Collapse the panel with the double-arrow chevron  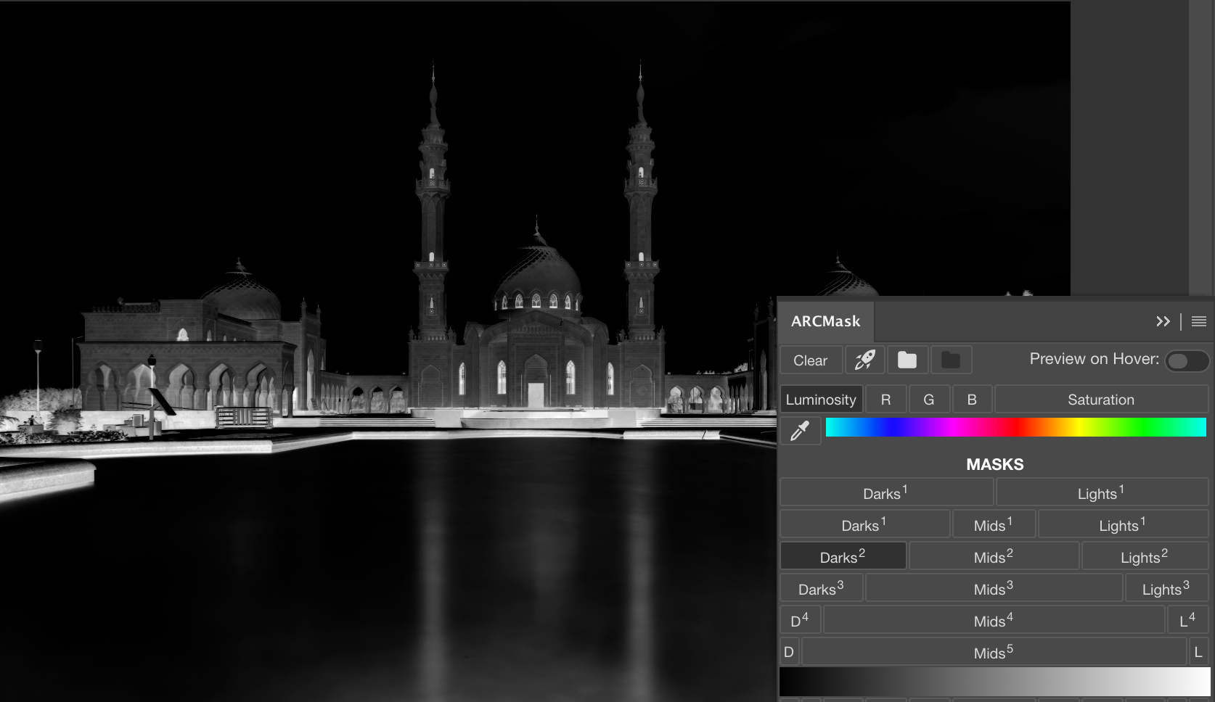1164,321
